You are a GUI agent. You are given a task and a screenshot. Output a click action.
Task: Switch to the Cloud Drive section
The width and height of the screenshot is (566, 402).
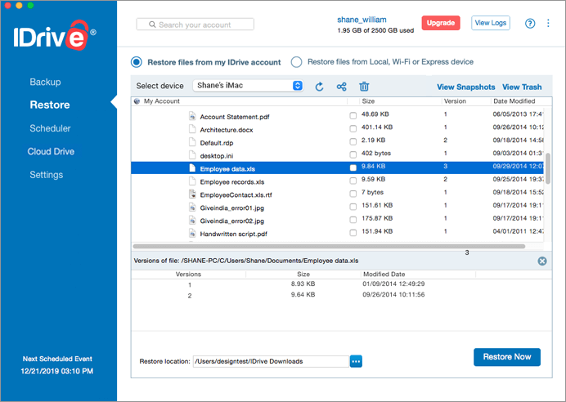pos(51,151)
